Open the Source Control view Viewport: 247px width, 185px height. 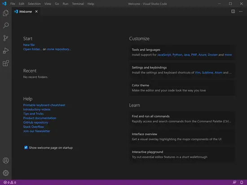(6, 38)
